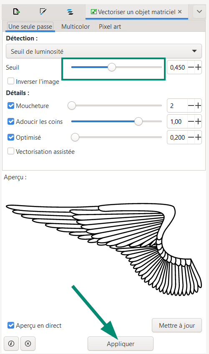Click the Adoucir les coins slider handle
This screenshot has width=209, height=354.
tap(138, 121)
